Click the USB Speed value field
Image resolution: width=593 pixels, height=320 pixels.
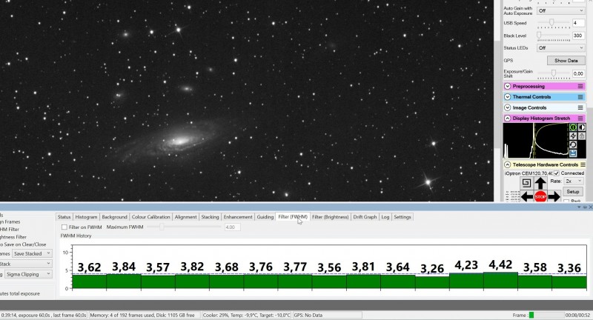pyautogui.click(x=578, y=23)
